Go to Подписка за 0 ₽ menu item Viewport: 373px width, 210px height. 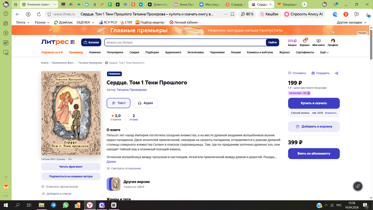tap(52, 52)
